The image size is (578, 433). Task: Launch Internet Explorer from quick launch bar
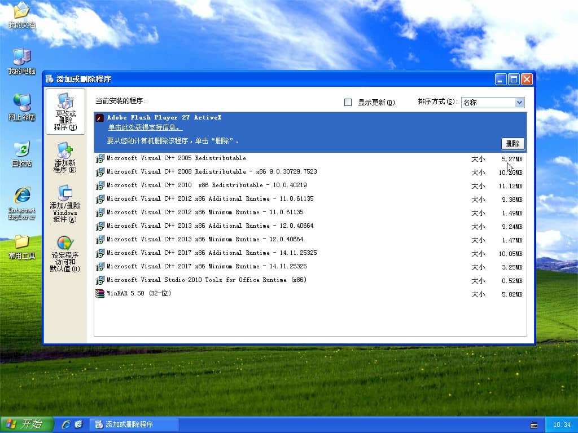(x=67, y=424)
